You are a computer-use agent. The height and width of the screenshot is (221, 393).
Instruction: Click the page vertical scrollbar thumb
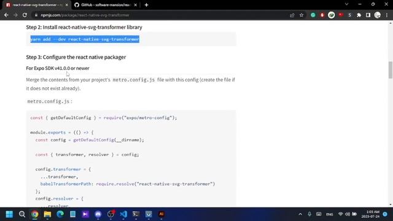pyautogui.click(x=391, y=69)
